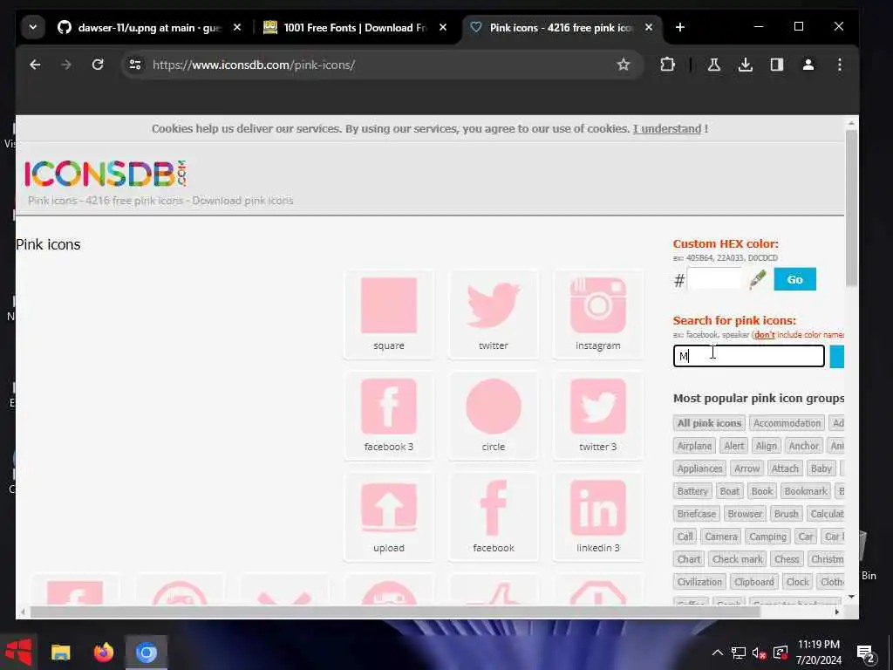Click the ICONSDB logo

(x=106, y=174)
